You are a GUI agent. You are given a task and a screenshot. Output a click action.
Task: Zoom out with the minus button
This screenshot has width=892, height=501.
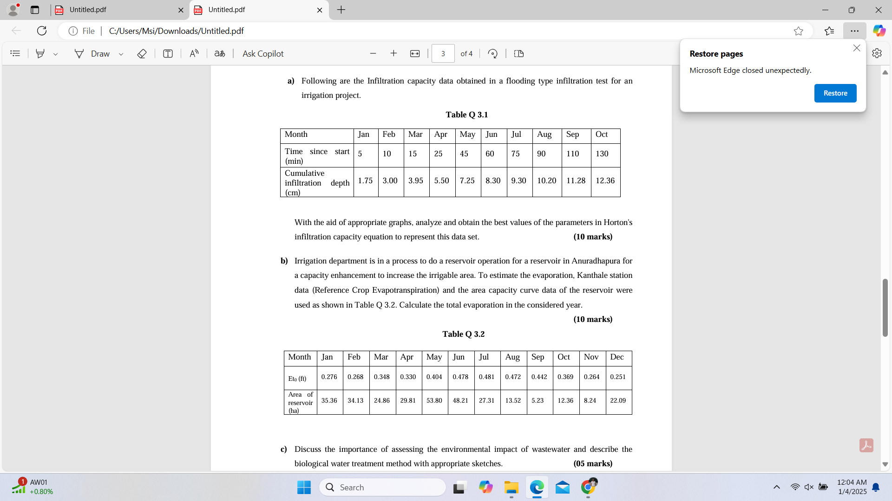pyautogui.click(x=373, y=54)
